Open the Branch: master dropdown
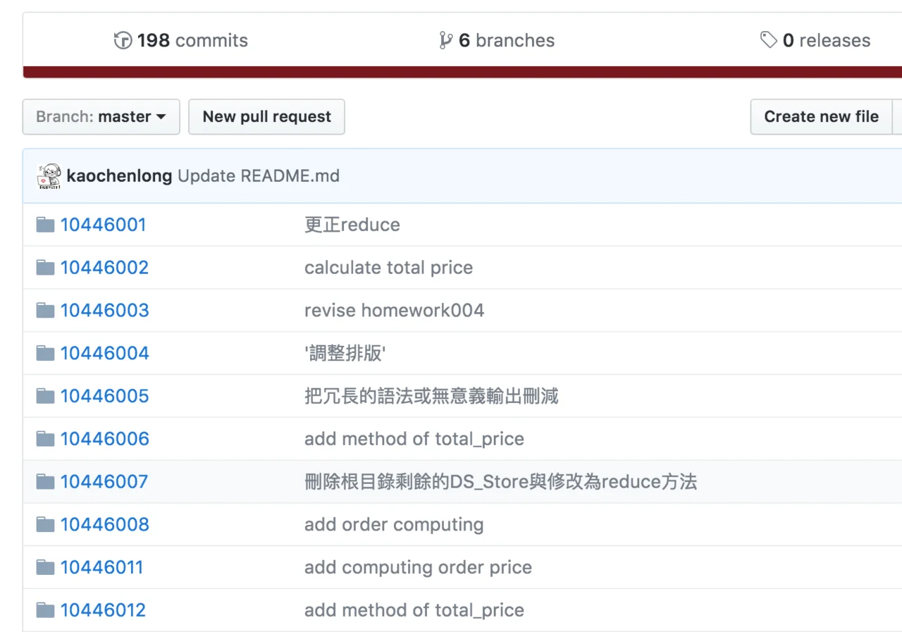 click(101, 117)
